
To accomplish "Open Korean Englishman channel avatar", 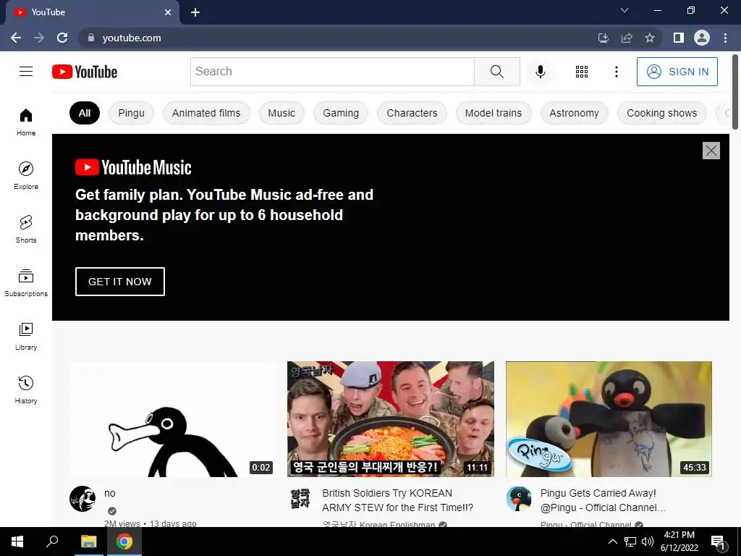I will tap(300, 499).
